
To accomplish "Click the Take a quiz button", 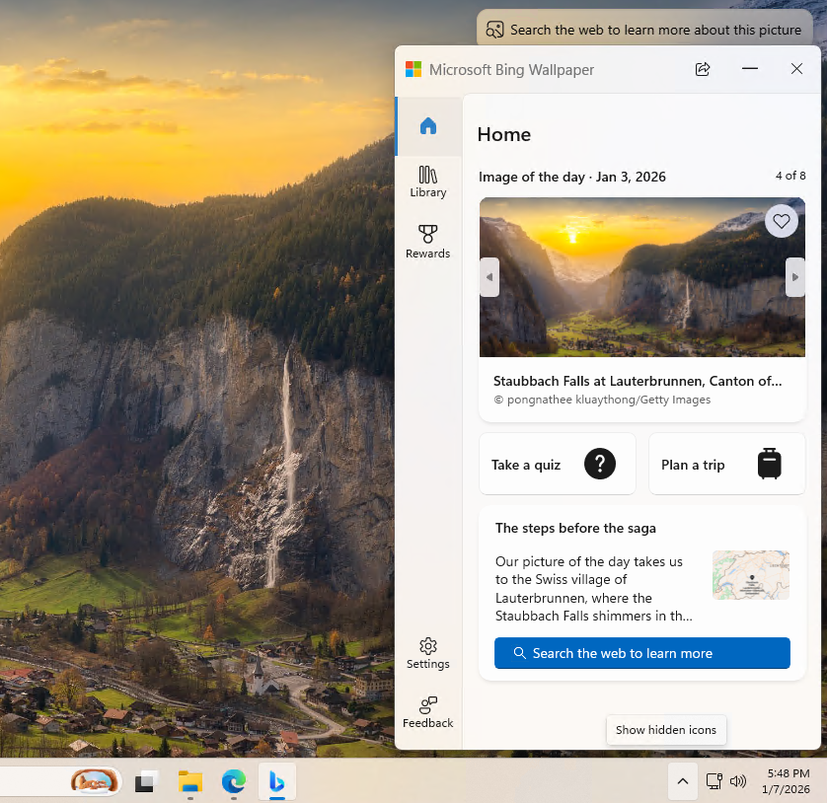I will tap(558, 464).
